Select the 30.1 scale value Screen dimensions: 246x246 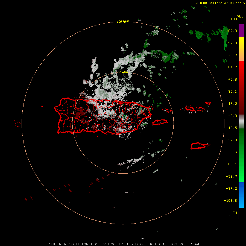coord(233,92)
